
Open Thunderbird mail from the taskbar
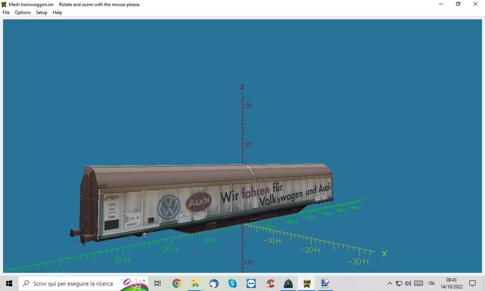click(x=214, y=283)
